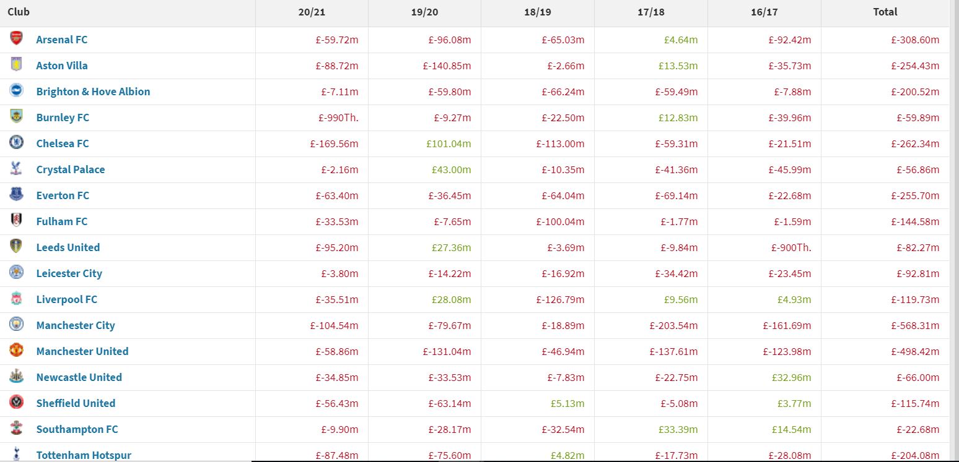Open the Crystal Palace club link
The height and width of the screenshot is (462, 959).
71,169
